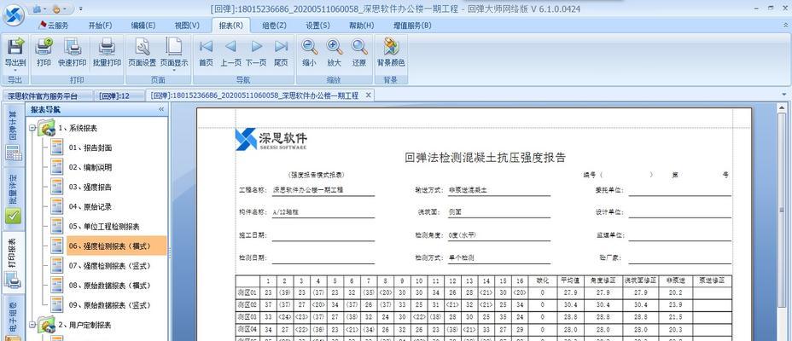Click 放大 zoom in icon
792x341 pixels.
click(x=334, y=46)
